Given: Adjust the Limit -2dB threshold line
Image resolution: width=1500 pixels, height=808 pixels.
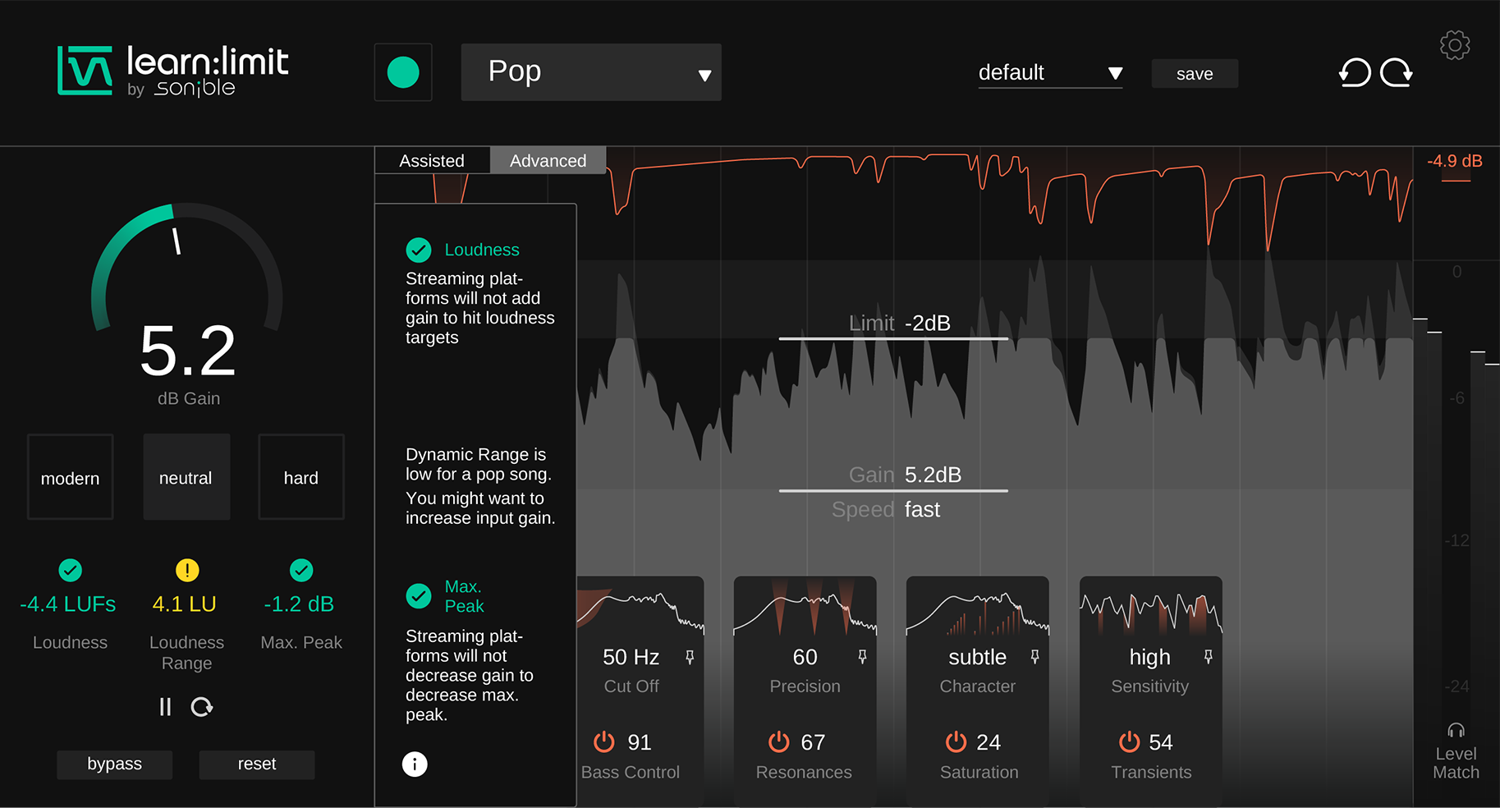Looking at the screenshot, I should click(x=893, y=338).
